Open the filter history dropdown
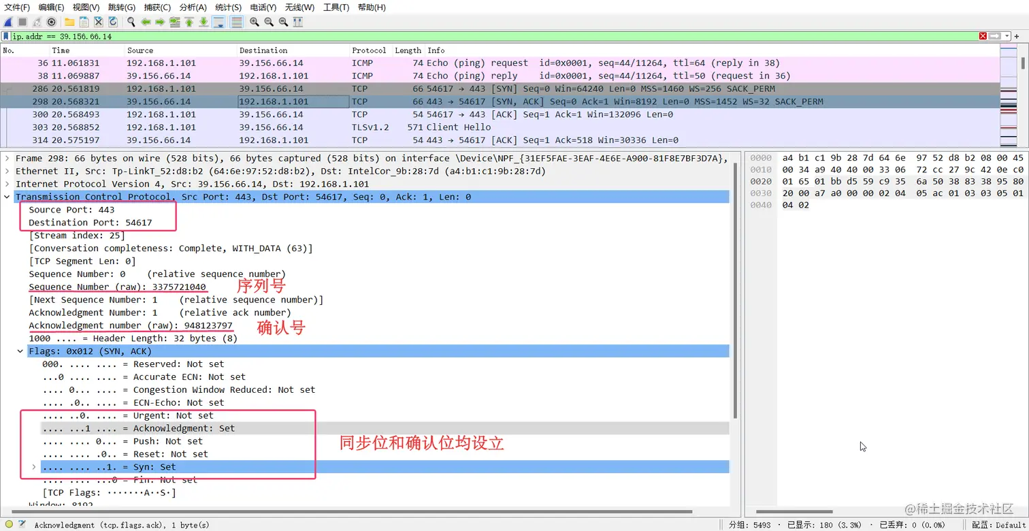The width and height of the screenshot is (1029, 531). [1006, 36]
